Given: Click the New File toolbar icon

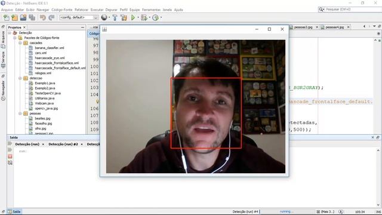Looking at the screenshot, I should (x=7, y=17).
